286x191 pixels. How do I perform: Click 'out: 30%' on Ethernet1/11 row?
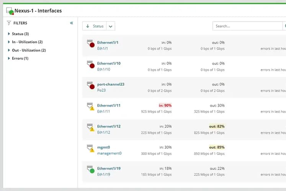pyautogui.click(x=217, y=105)
